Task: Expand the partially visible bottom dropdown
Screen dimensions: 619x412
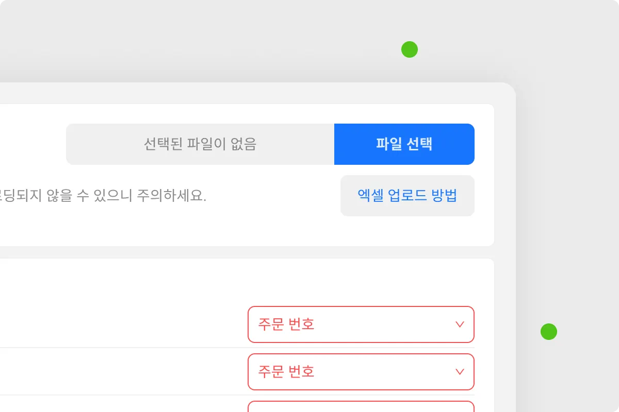Action: [x=361, y=407]
